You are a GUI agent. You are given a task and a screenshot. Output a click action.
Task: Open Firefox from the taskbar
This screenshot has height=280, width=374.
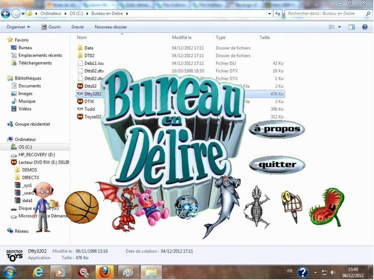(x=104, y=272)
